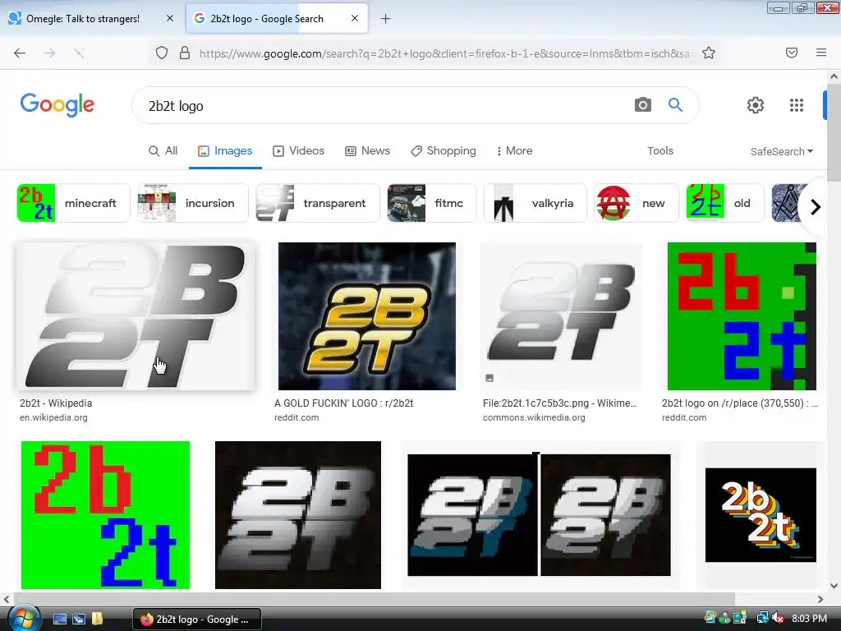Viewport: 841px width, 631px height.
Task: Open the gold 2B2T logo thumbnail
Action: (367, 316)
